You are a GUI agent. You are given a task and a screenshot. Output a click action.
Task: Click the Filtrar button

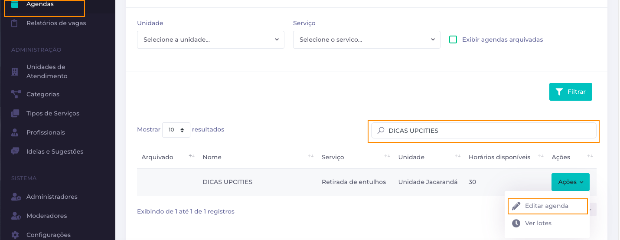[x=571, y=92]
